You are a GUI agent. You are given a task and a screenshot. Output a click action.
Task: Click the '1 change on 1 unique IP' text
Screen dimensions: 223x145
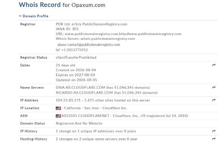coord(96,131)
